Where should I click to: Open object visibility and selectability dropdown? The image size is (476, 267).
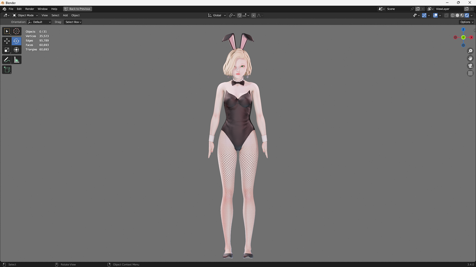point(416,15)
